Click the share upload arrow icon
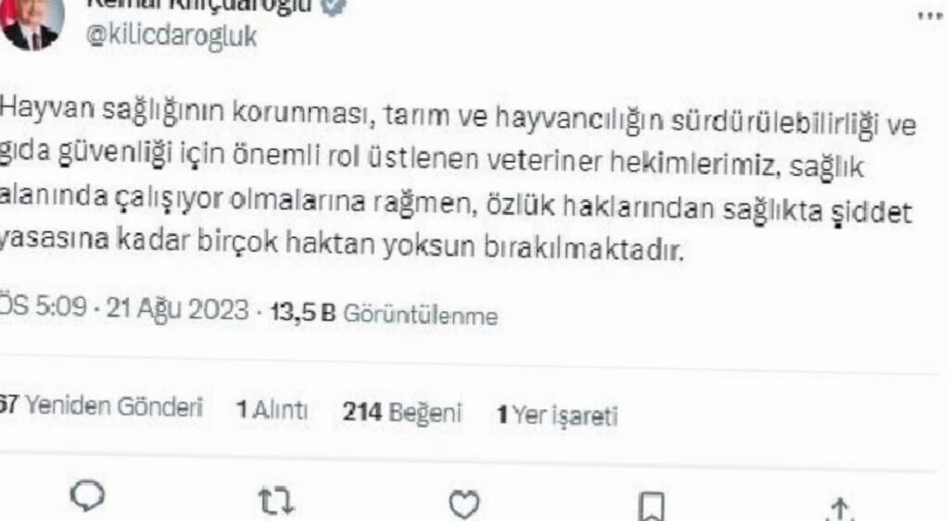 840,510
